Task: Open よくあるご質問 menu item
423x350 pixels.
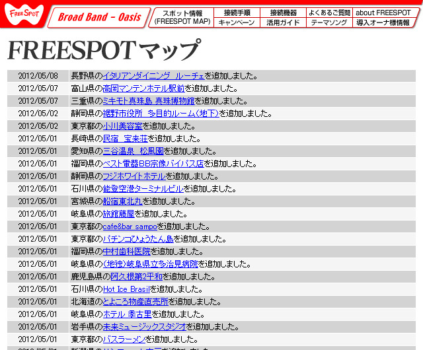Action: click(329, 13)
